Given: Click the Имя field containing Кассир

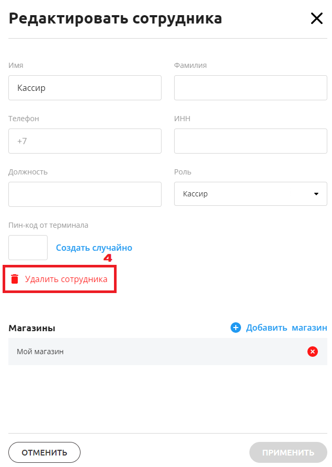Looking at the screenshot, I should coord(85,88).
